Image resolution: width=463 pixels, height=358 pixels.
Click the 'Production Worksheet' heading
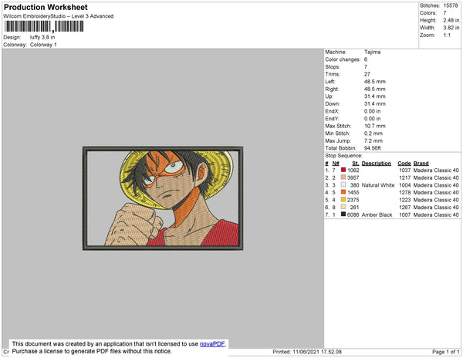click(46, 8)
